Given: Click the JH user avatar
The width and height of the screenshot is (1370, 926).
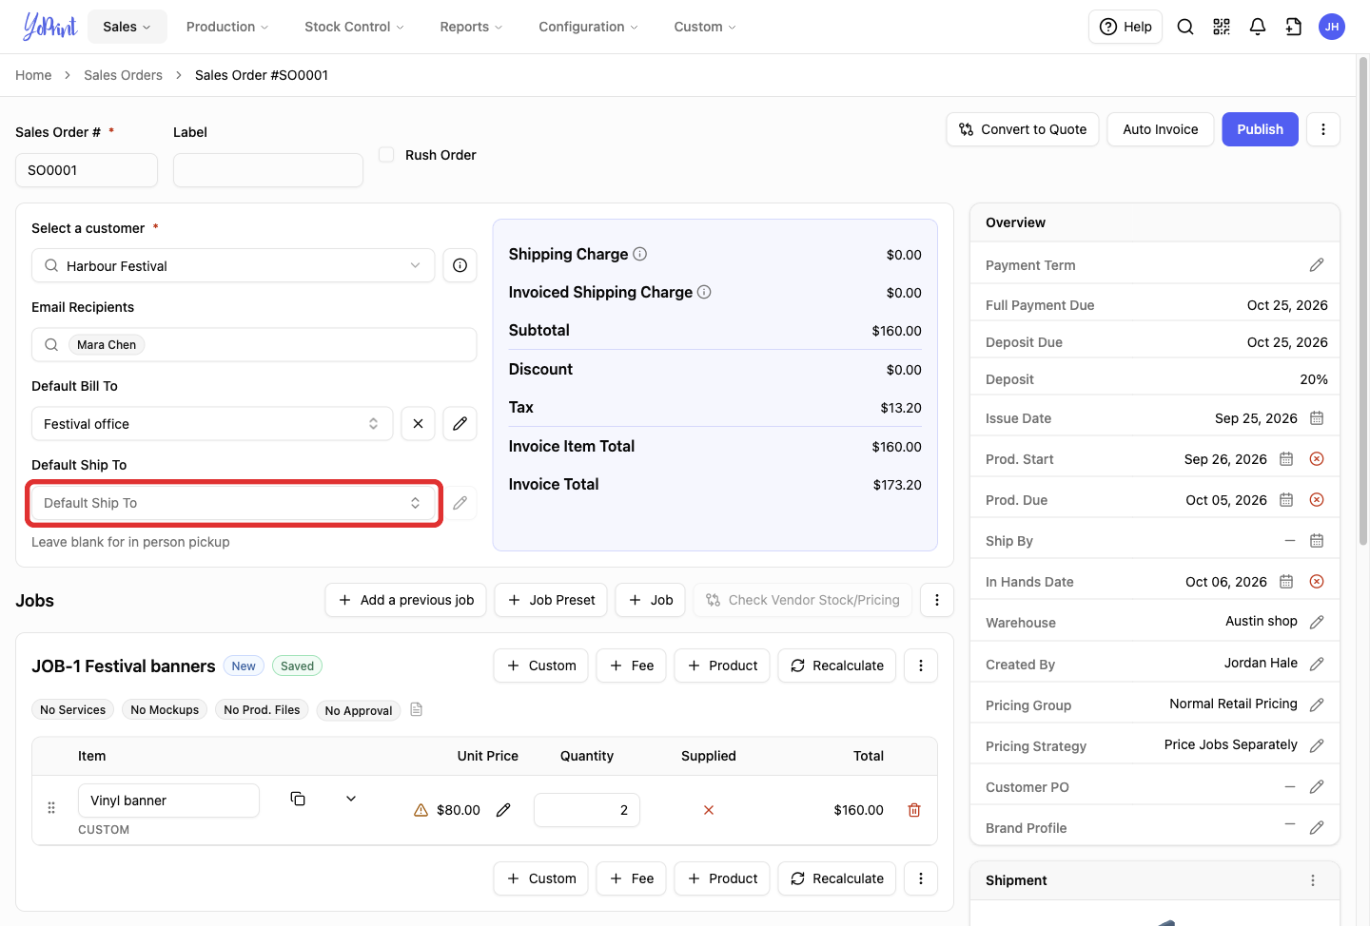Looking at the screenshot, I should coord(1332,27).
